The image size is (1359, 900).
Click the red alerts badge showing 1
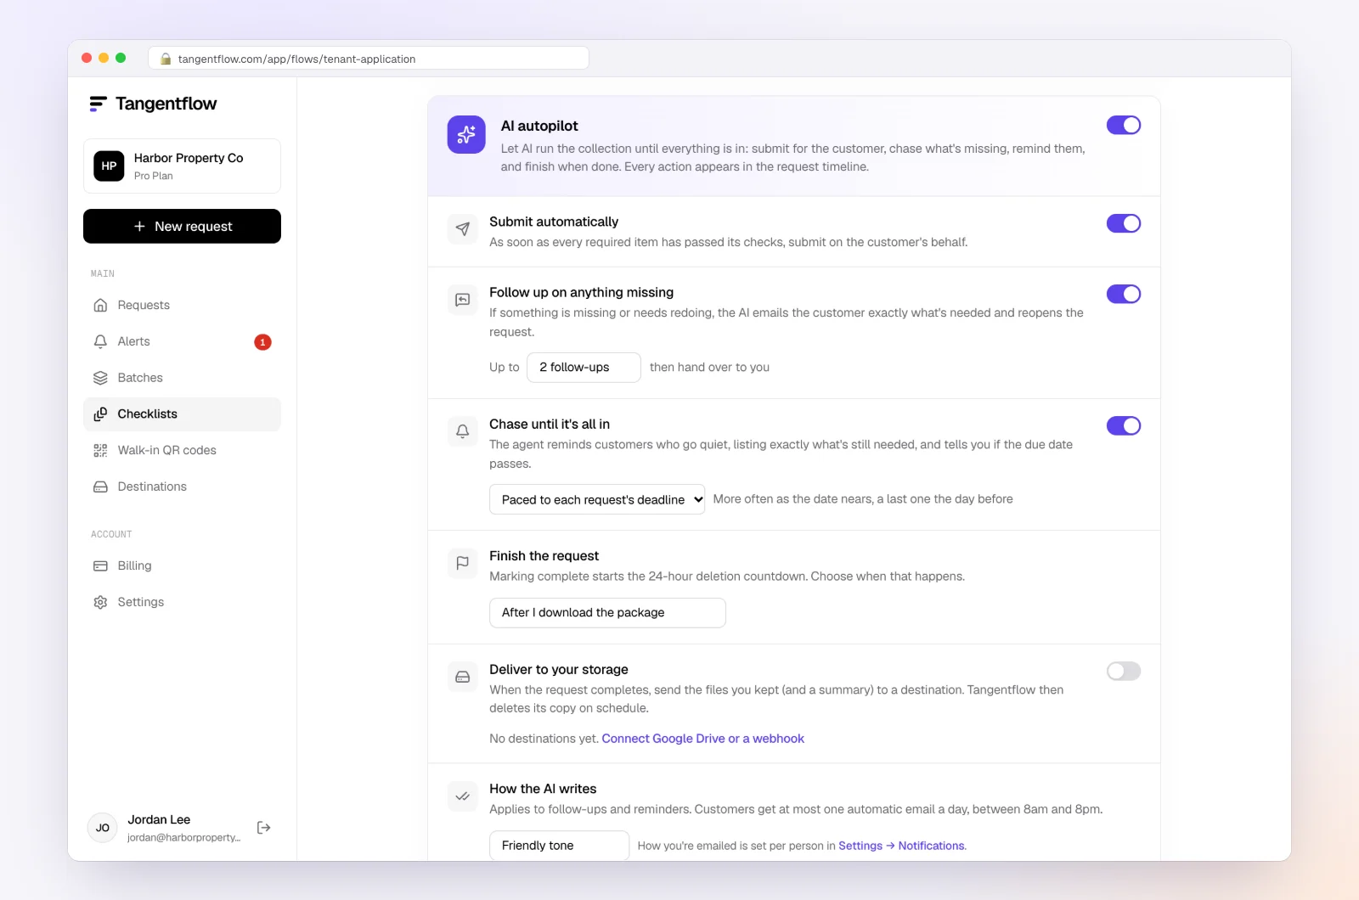pyautogui.click(x=263, y=342)
